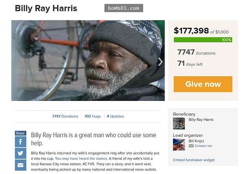This screenshot has width=248, height=174.
Task: Click the green 100% progress bar
Action: pos(203,39)
